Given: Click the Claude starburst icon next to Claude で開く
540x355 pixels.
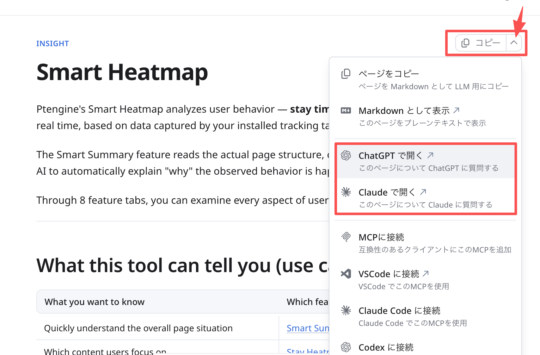Looking at the screenshot, I should (x=346, y=192).
